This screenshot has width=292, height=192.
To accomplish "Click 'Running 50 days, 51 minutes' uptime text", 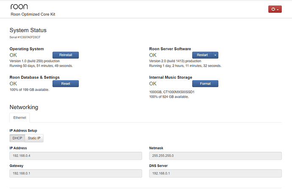I will point(41,66).
